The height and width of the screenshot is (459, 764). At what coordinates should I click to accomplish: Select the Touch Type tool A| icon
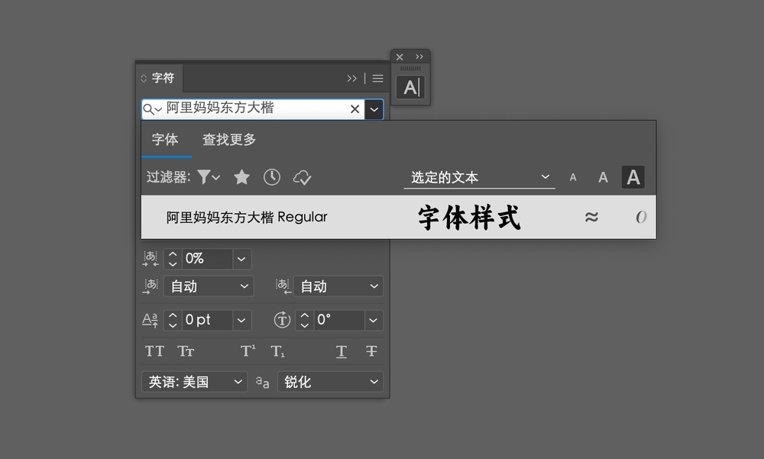[x=410, y=88]
